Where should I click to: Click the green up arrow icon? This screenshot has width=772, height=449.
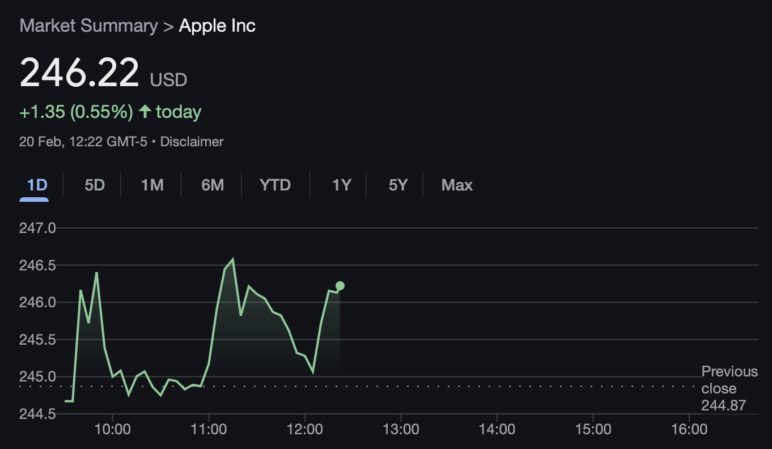pos(145,112)
